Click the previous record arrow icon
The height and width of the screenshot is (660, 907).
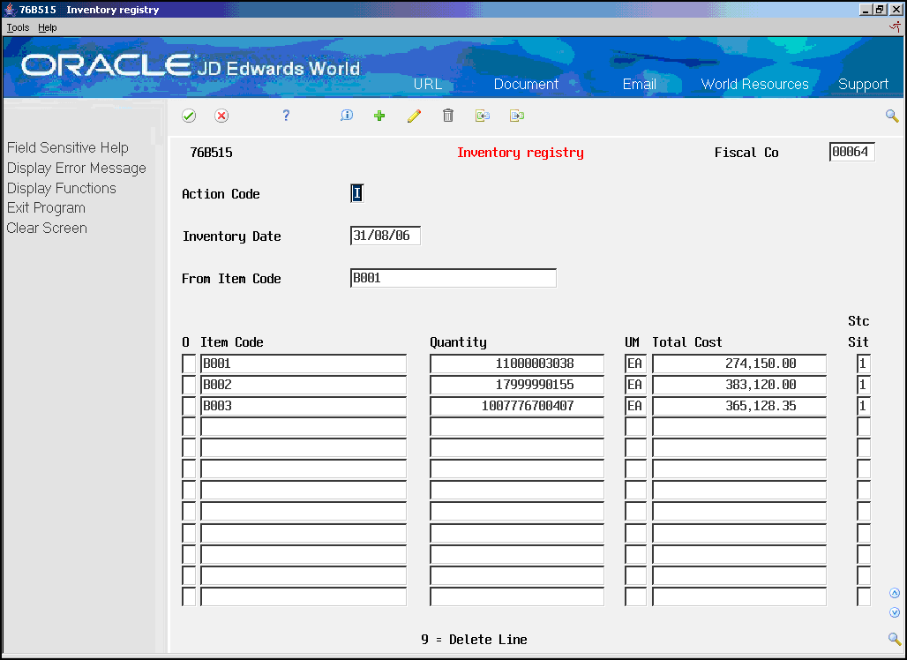(x=483, y=116)
